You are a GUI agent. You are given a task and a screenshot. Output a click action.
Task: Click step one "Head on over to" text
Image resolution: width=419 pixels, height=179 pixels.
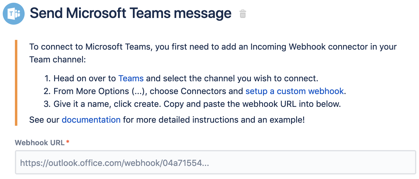pyautogui.click(x=85, y=78)
